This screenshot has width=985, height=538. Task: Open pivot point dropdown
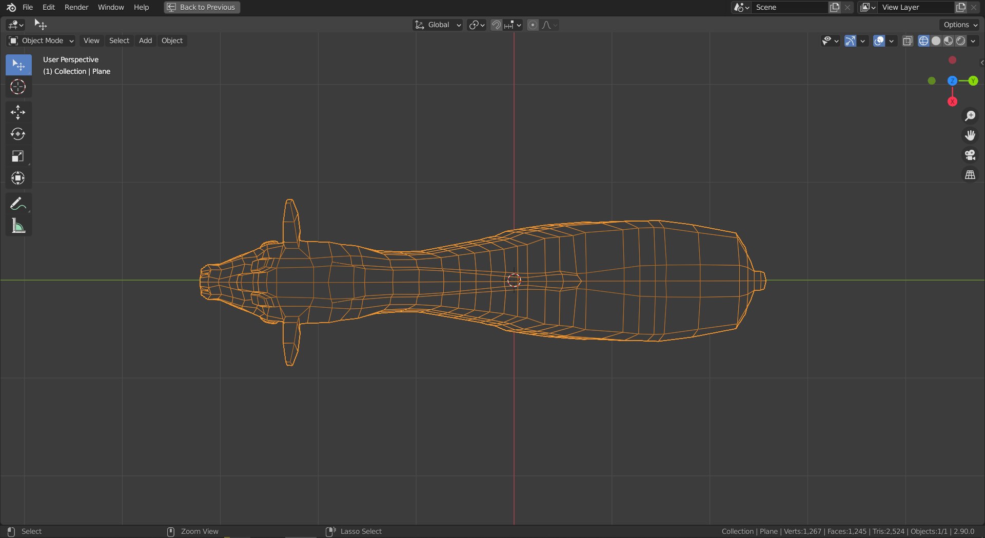click(477, 25)
